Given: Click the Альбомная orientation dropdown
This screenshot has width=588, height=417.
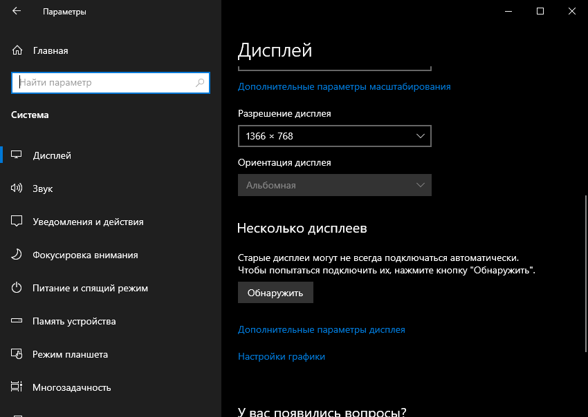Looking at the screenshot, I should tap(335, 185).
